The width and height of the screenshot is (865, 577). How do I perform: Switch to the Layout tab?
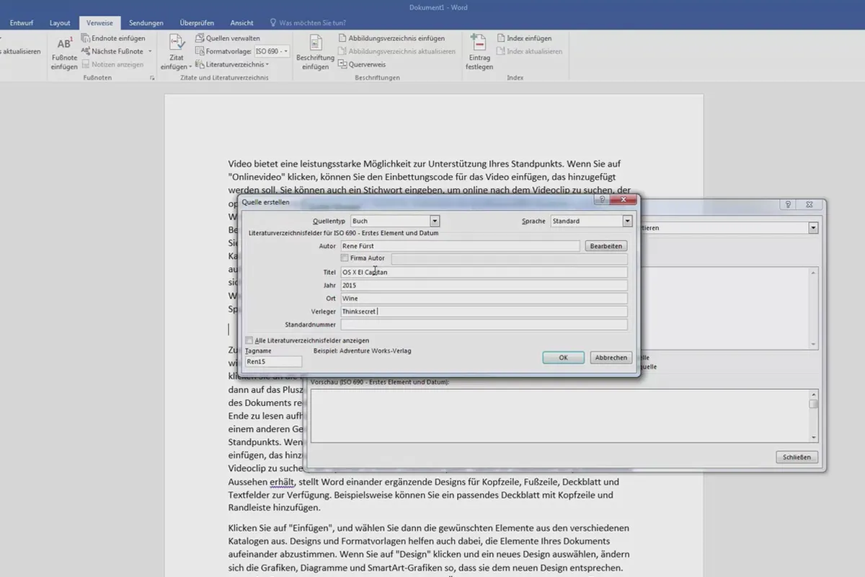[x=61, y=23]
